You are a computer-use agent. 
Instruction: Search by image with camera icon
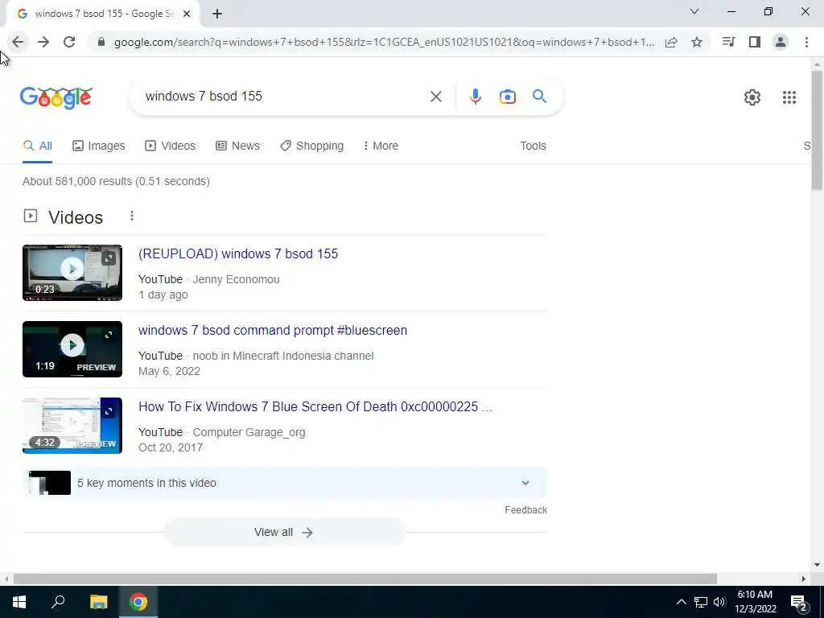pyautogui.click(x=507, y=97)
